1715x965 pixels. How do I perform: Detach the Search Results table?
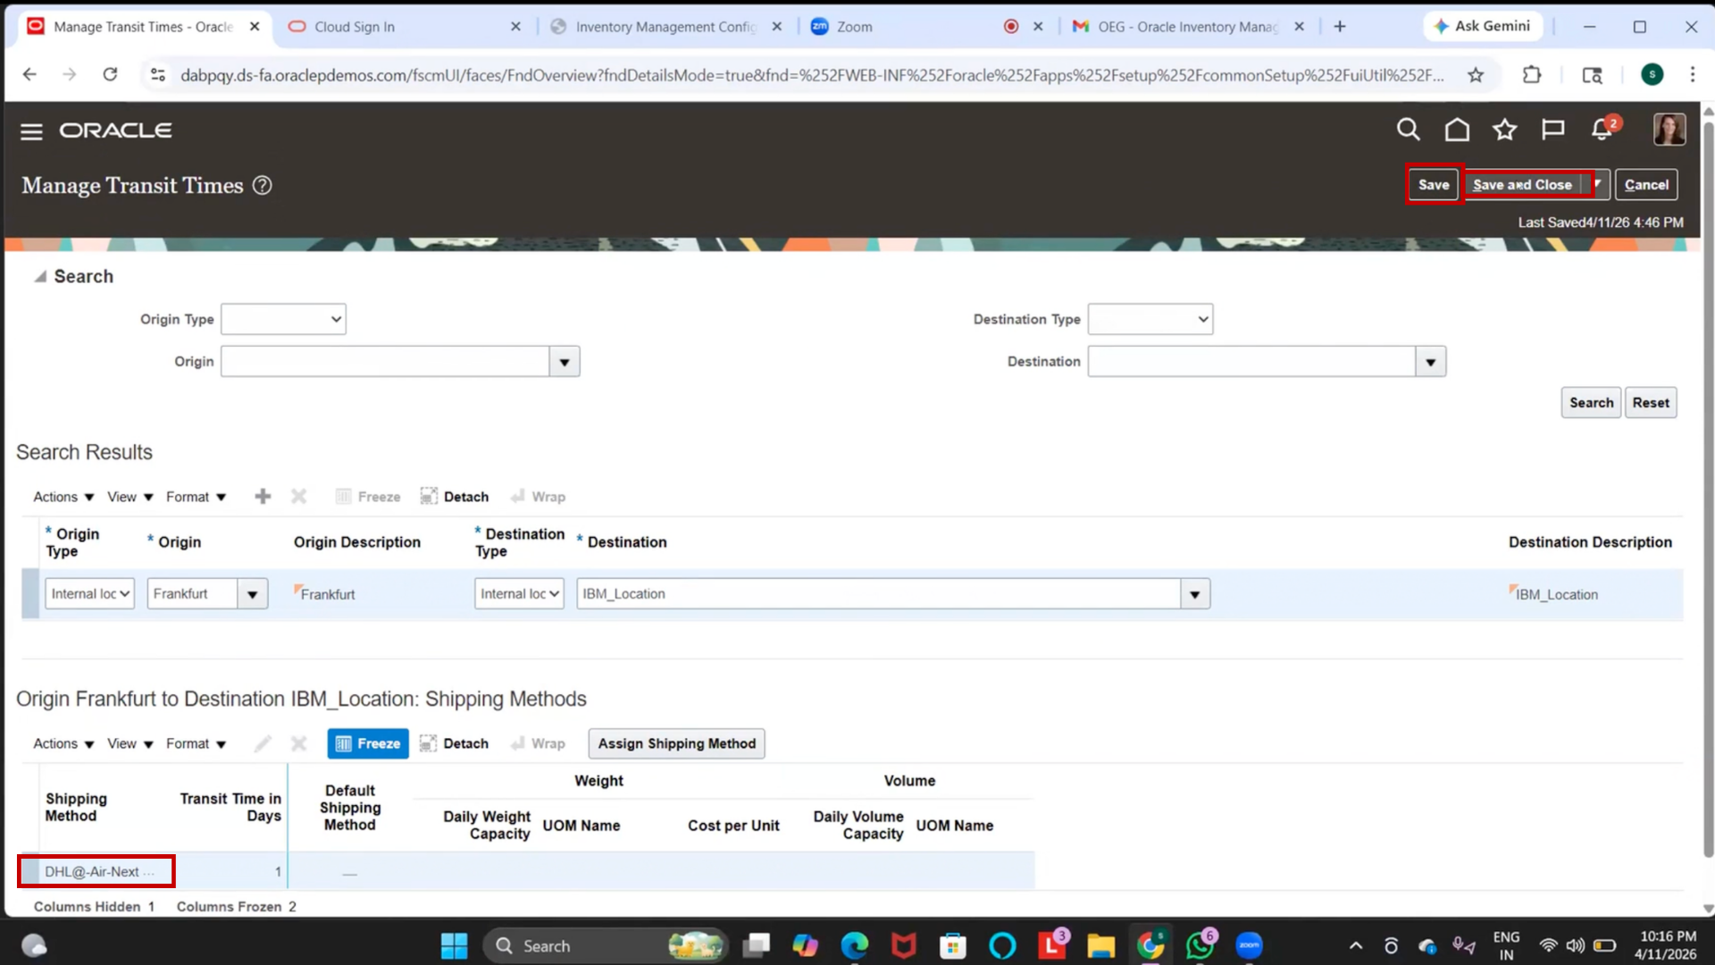[x=455, y=497]
